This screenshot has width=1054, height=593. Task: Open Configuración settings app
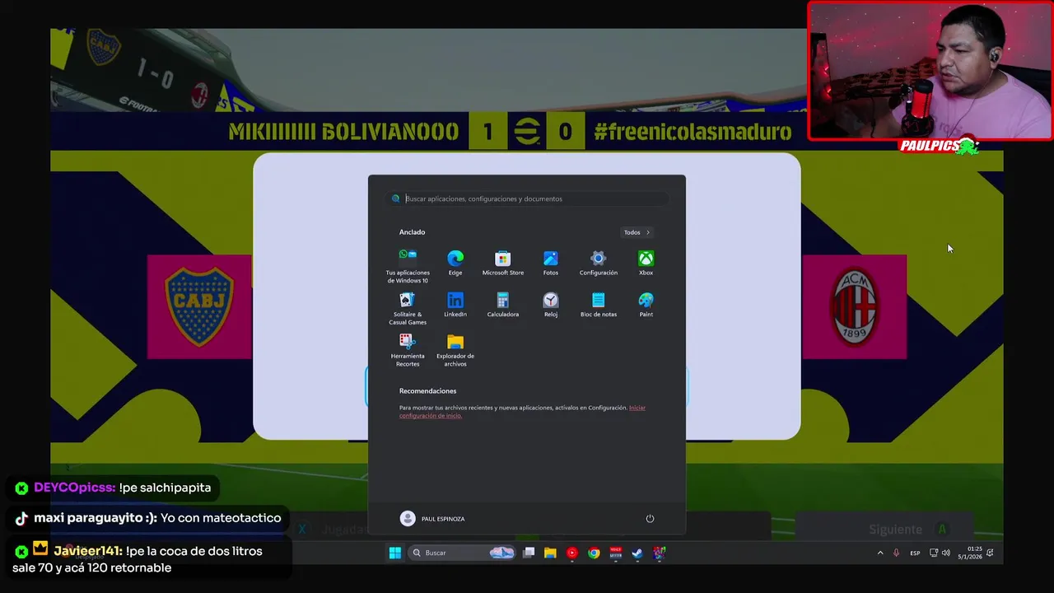[599, 264]
